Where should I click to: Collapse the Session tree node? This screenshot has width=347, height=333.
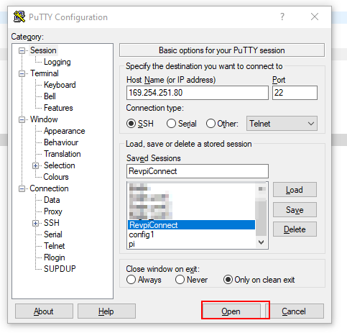coord(22,50)
